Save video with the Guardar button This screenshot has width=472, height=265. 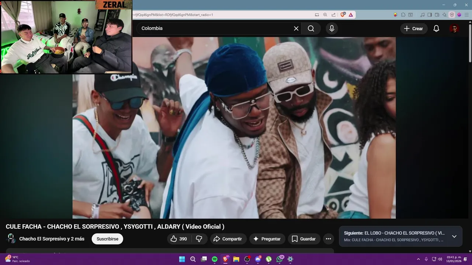pyautogui.click(x=304, y=239)
